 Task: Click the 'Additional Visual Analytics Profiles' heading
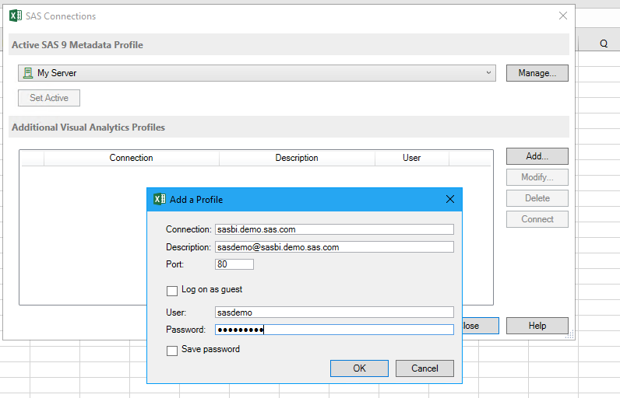coord(88,127)
